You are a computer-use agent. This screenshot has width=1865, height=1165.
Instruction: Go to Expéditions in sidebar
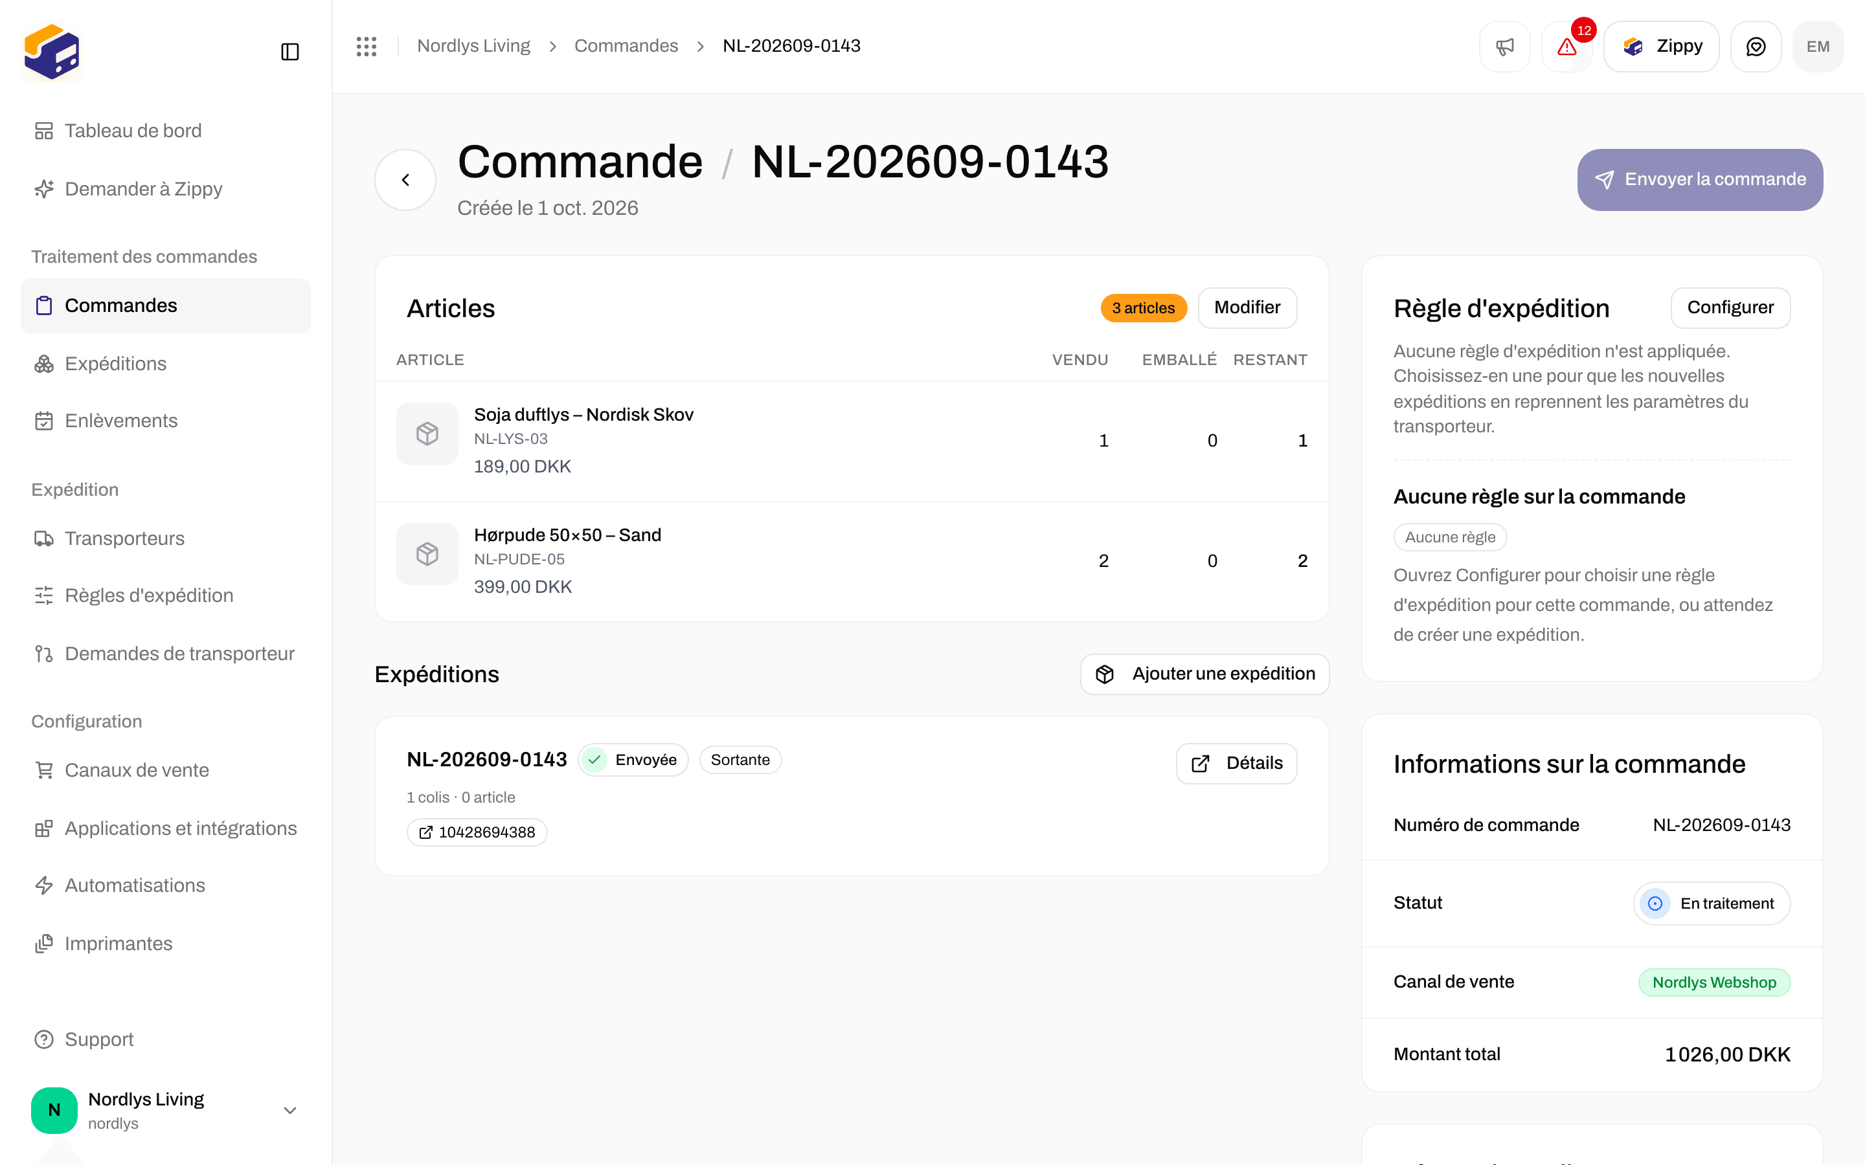click(x=166, y=364)
